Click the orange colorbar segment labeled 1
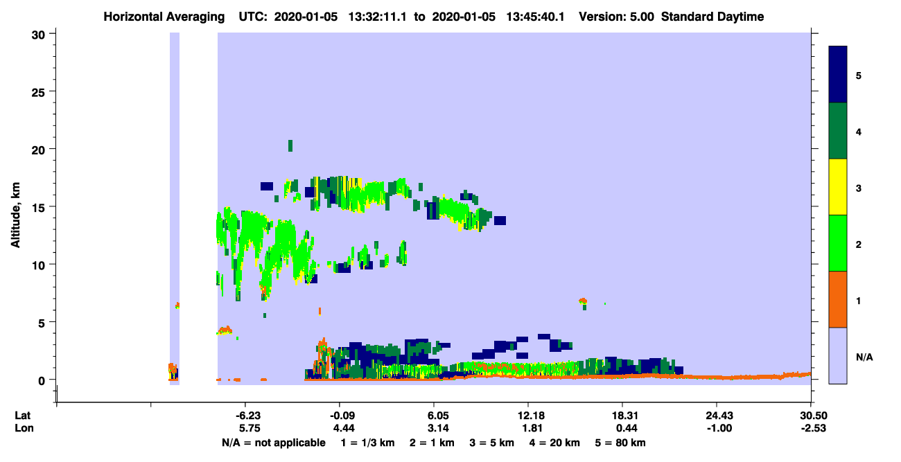 point(838,299)
